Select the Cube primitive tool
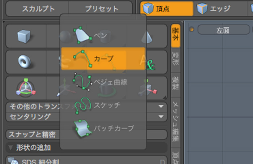This screenshot has height=164, width=253. (x=24, y=36)
